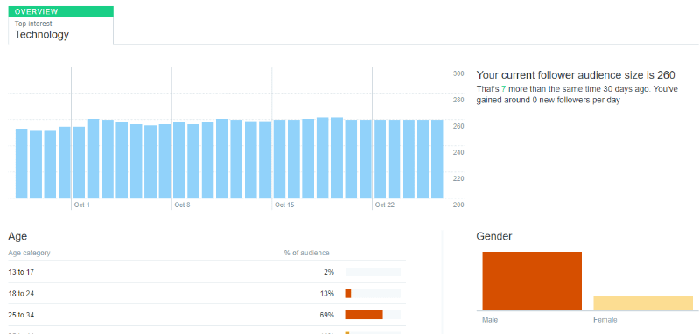
Task: Select the 13 to 17 age row
Action: click(x=206, y=272)
